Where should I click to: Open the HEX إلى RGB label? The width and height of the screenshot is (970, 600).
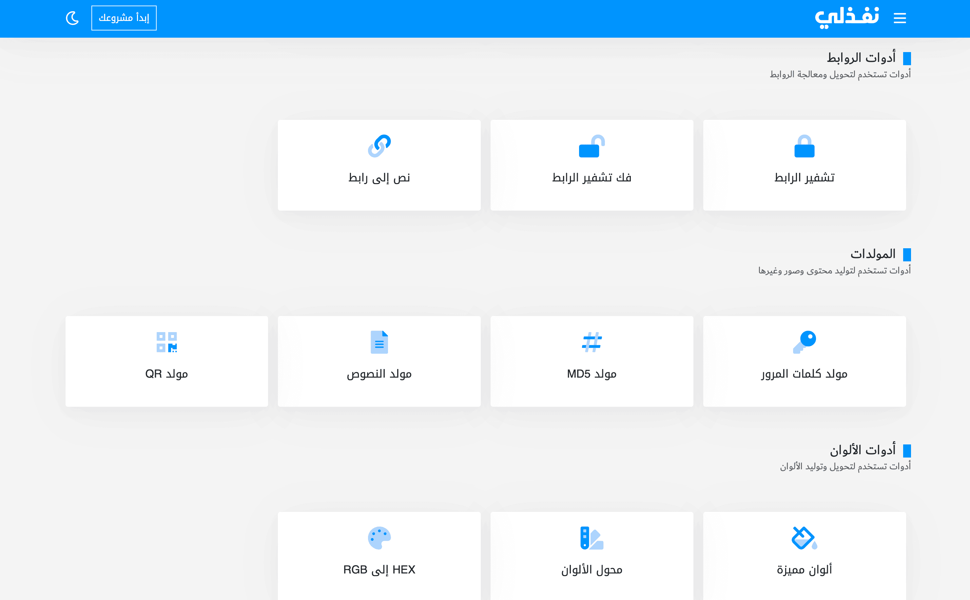(379, 570)
